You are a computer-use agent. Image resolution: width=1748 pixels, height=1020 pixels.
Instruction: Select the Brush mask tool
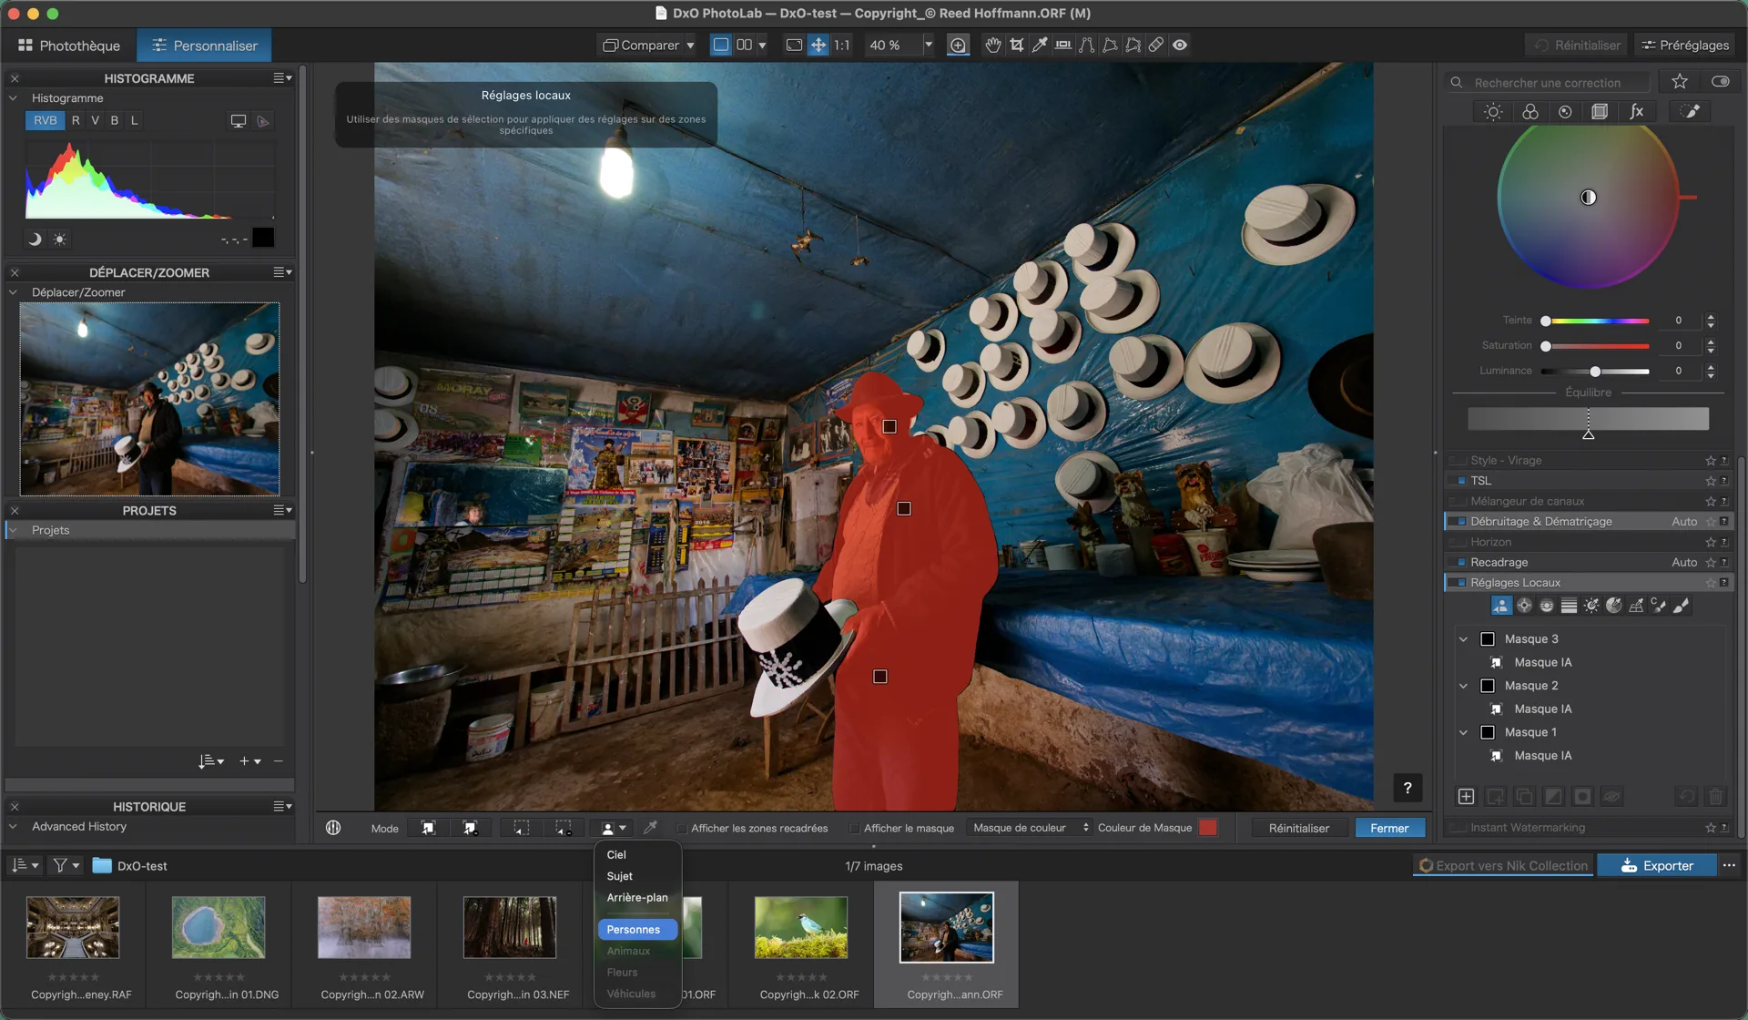point(1681,606)
